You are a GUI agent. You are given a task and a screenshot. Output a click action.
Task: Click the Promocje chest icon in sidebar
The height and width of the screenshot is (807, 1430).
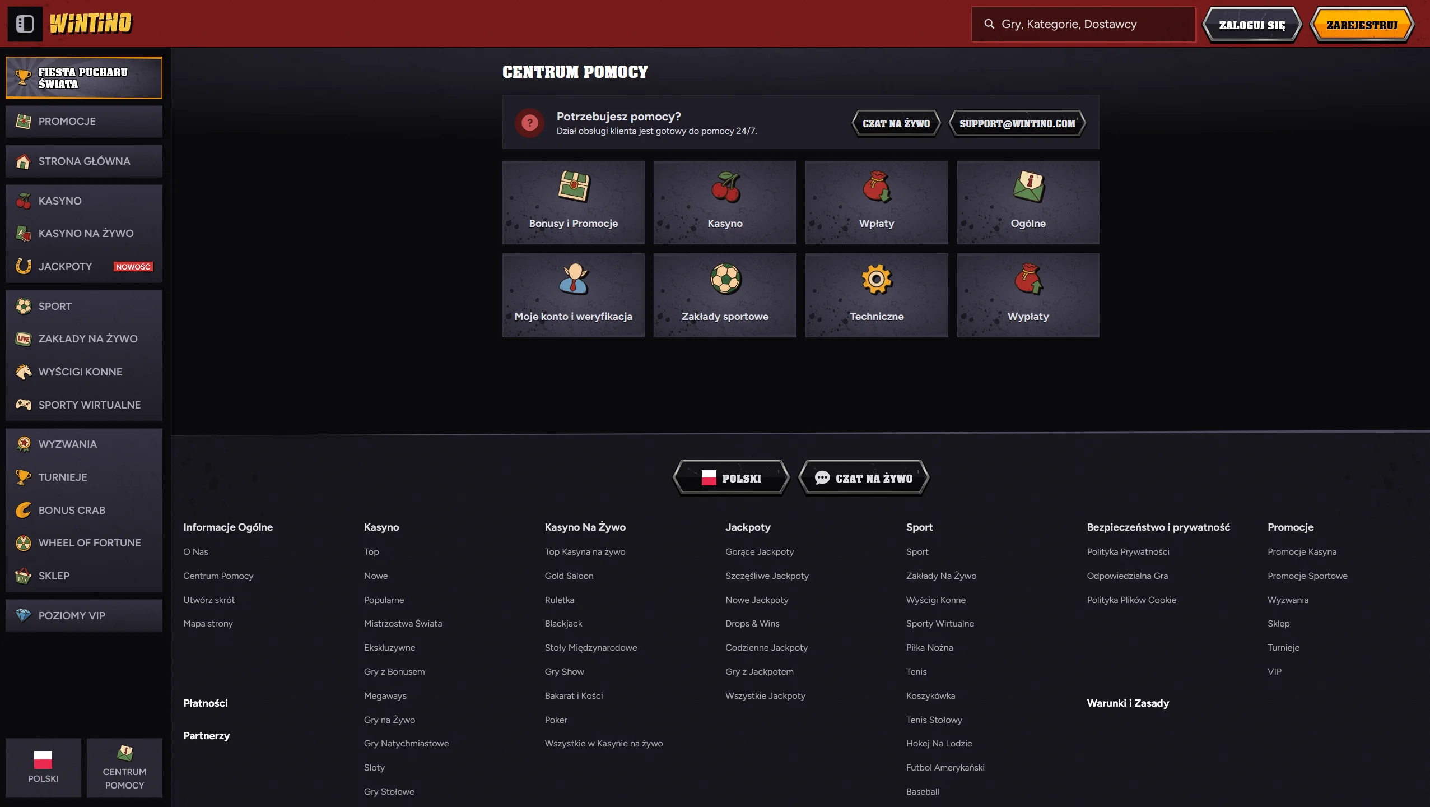pyautogui.click(x=23, y=121)
